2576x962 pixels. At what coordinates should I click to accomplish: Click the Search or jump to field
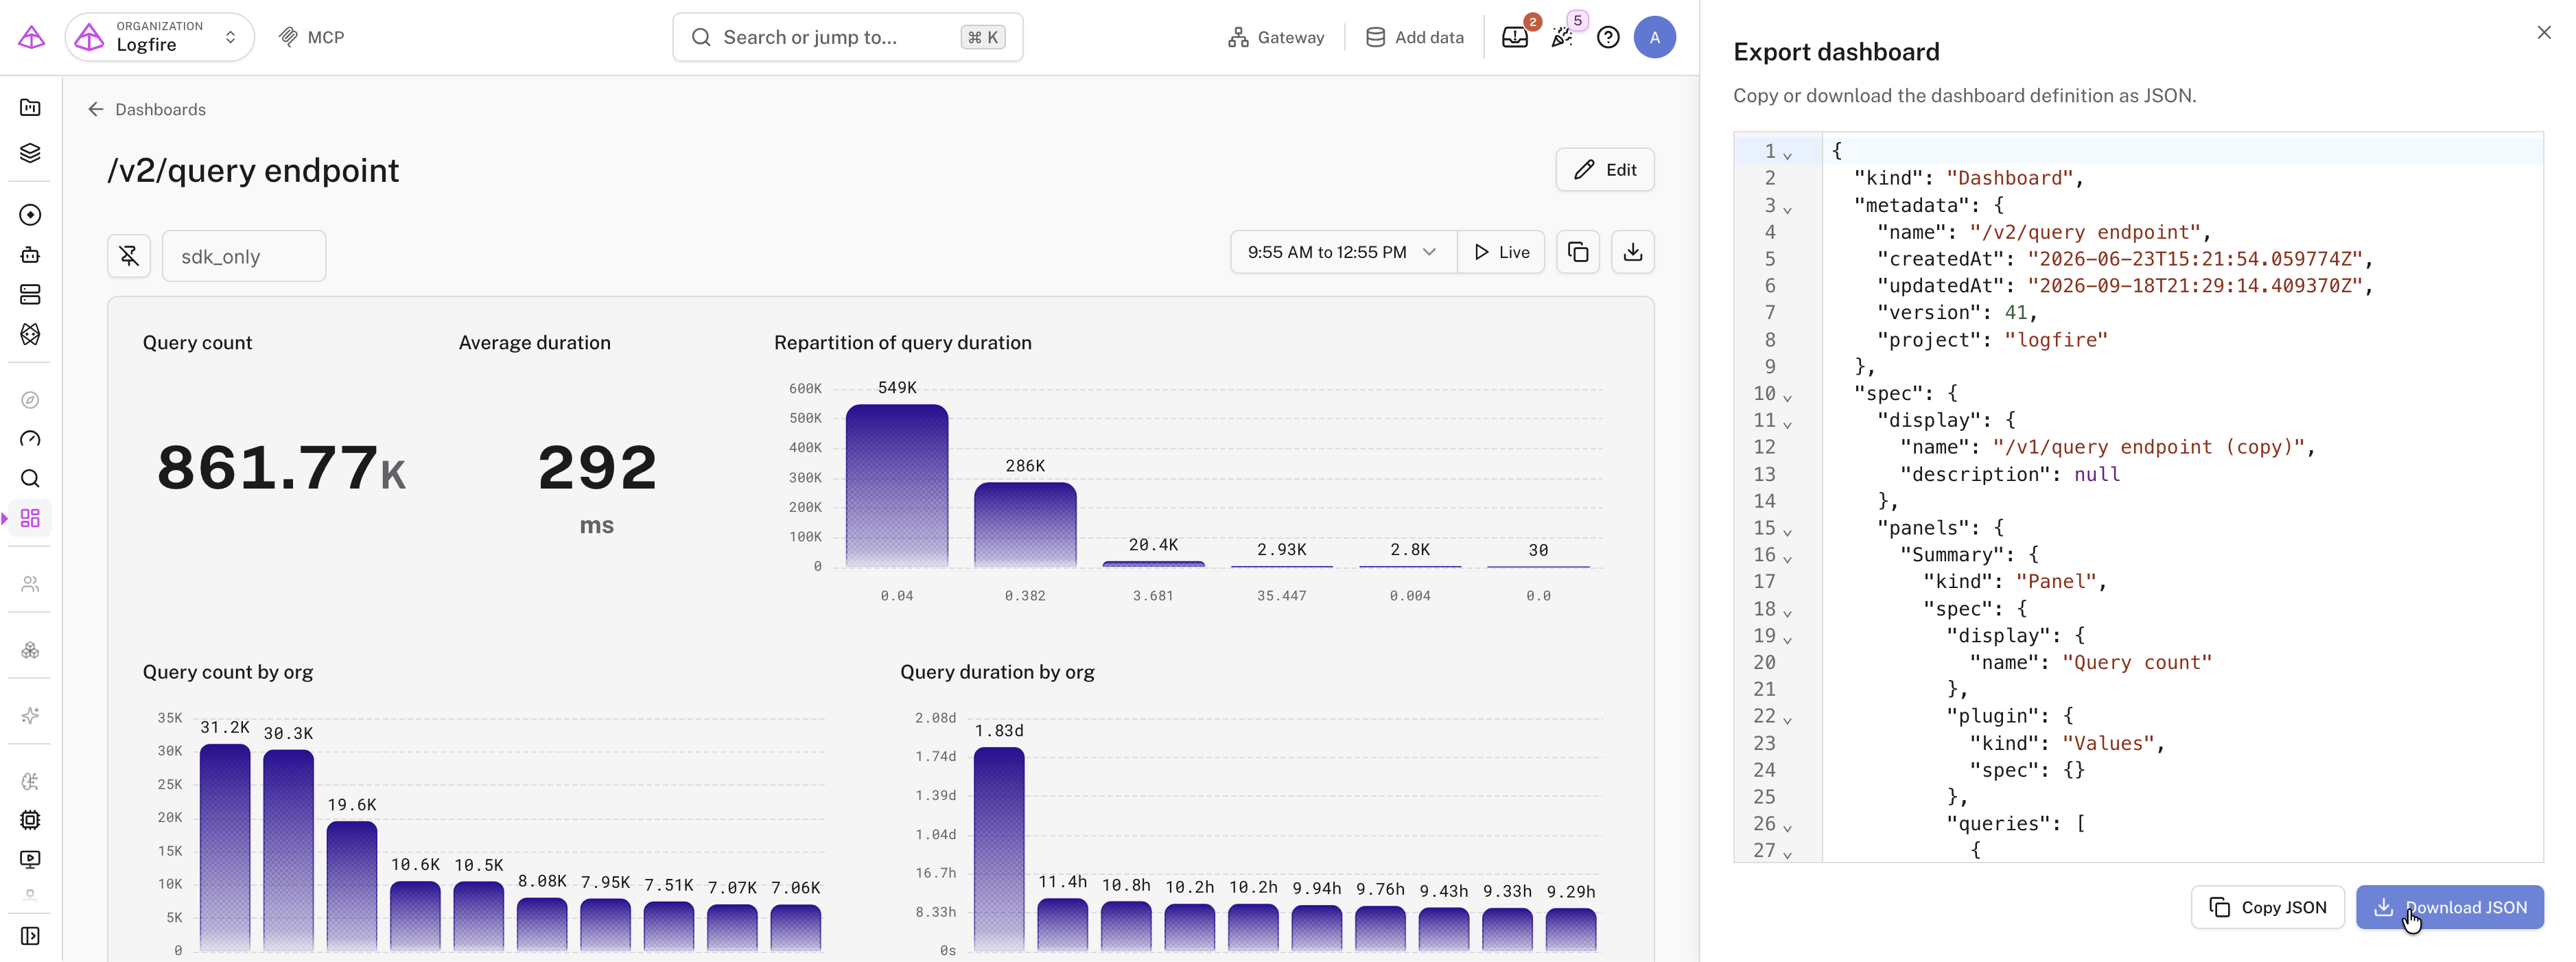pyautogui.click(x=847, y=37)
